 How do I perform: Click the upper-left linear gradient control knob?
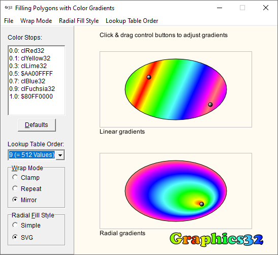[x=149, y=77]
